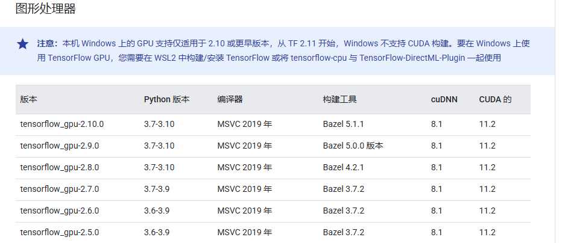Click the CUDA 的 column header
This screenshot has height=243, width=562.
click(495, 99)
